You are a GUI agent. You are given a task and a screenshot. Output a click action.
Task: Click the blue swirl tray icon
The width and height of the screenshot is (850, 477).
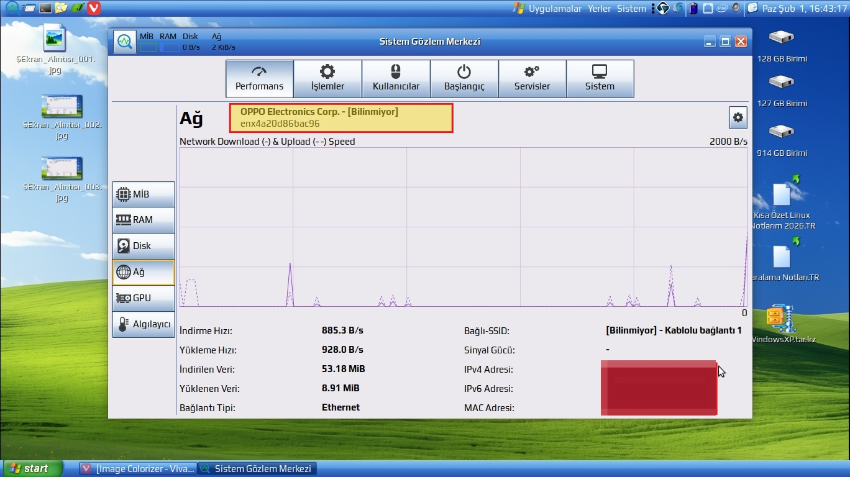click(x=679, y=8)
